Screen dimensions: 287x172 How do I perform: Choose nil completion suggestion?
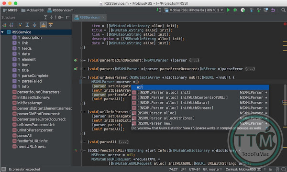tap(200, 87)
